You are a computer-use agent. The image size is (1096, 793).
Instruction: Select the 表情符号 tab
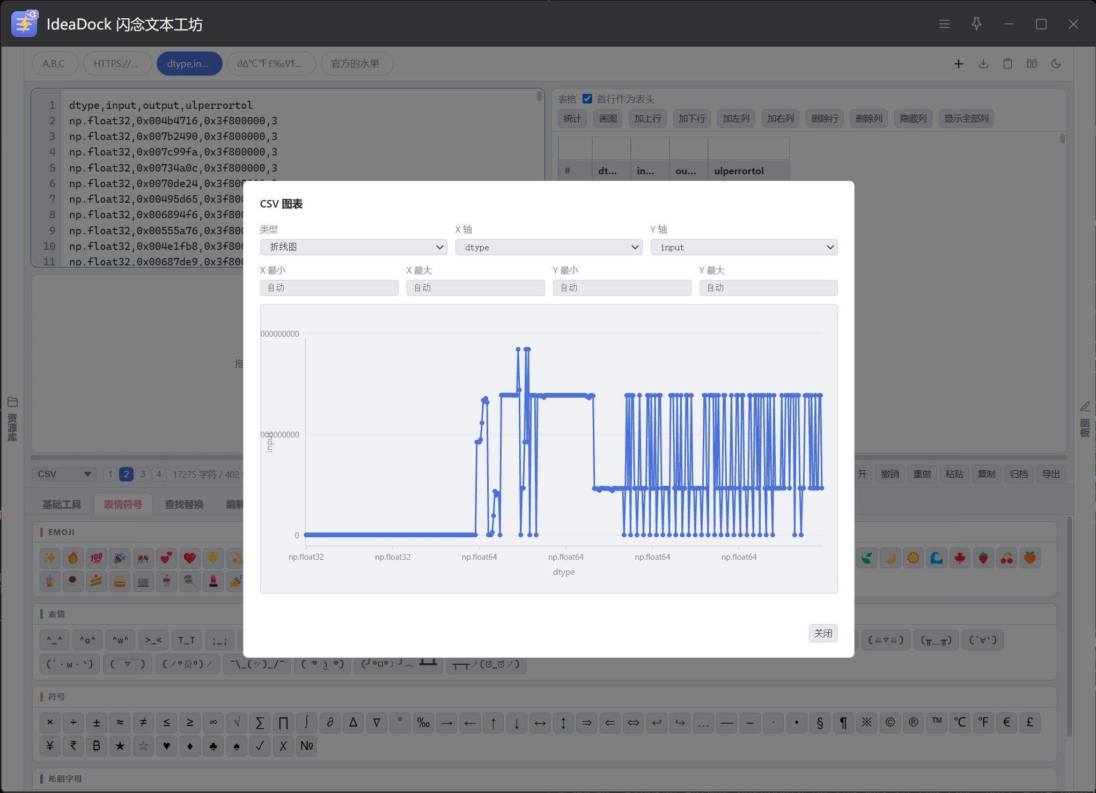[x=123, y=504]
